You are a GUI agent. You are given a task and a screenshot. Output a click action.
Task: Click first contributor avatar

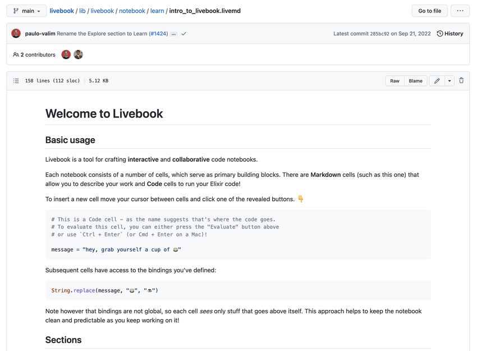click(66, 54)
